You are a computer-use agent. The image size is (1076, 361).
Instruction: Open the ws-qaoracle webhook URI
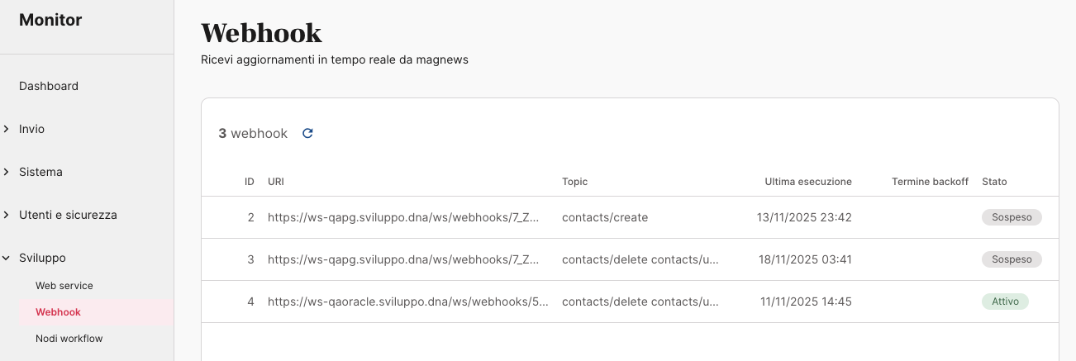point(408,302)
